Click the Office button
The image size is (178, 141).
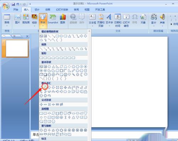6,6
